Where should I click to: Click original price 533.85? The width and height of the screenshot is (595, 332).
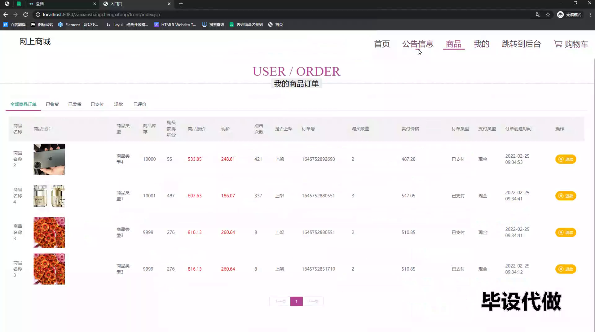pos(195,159)
